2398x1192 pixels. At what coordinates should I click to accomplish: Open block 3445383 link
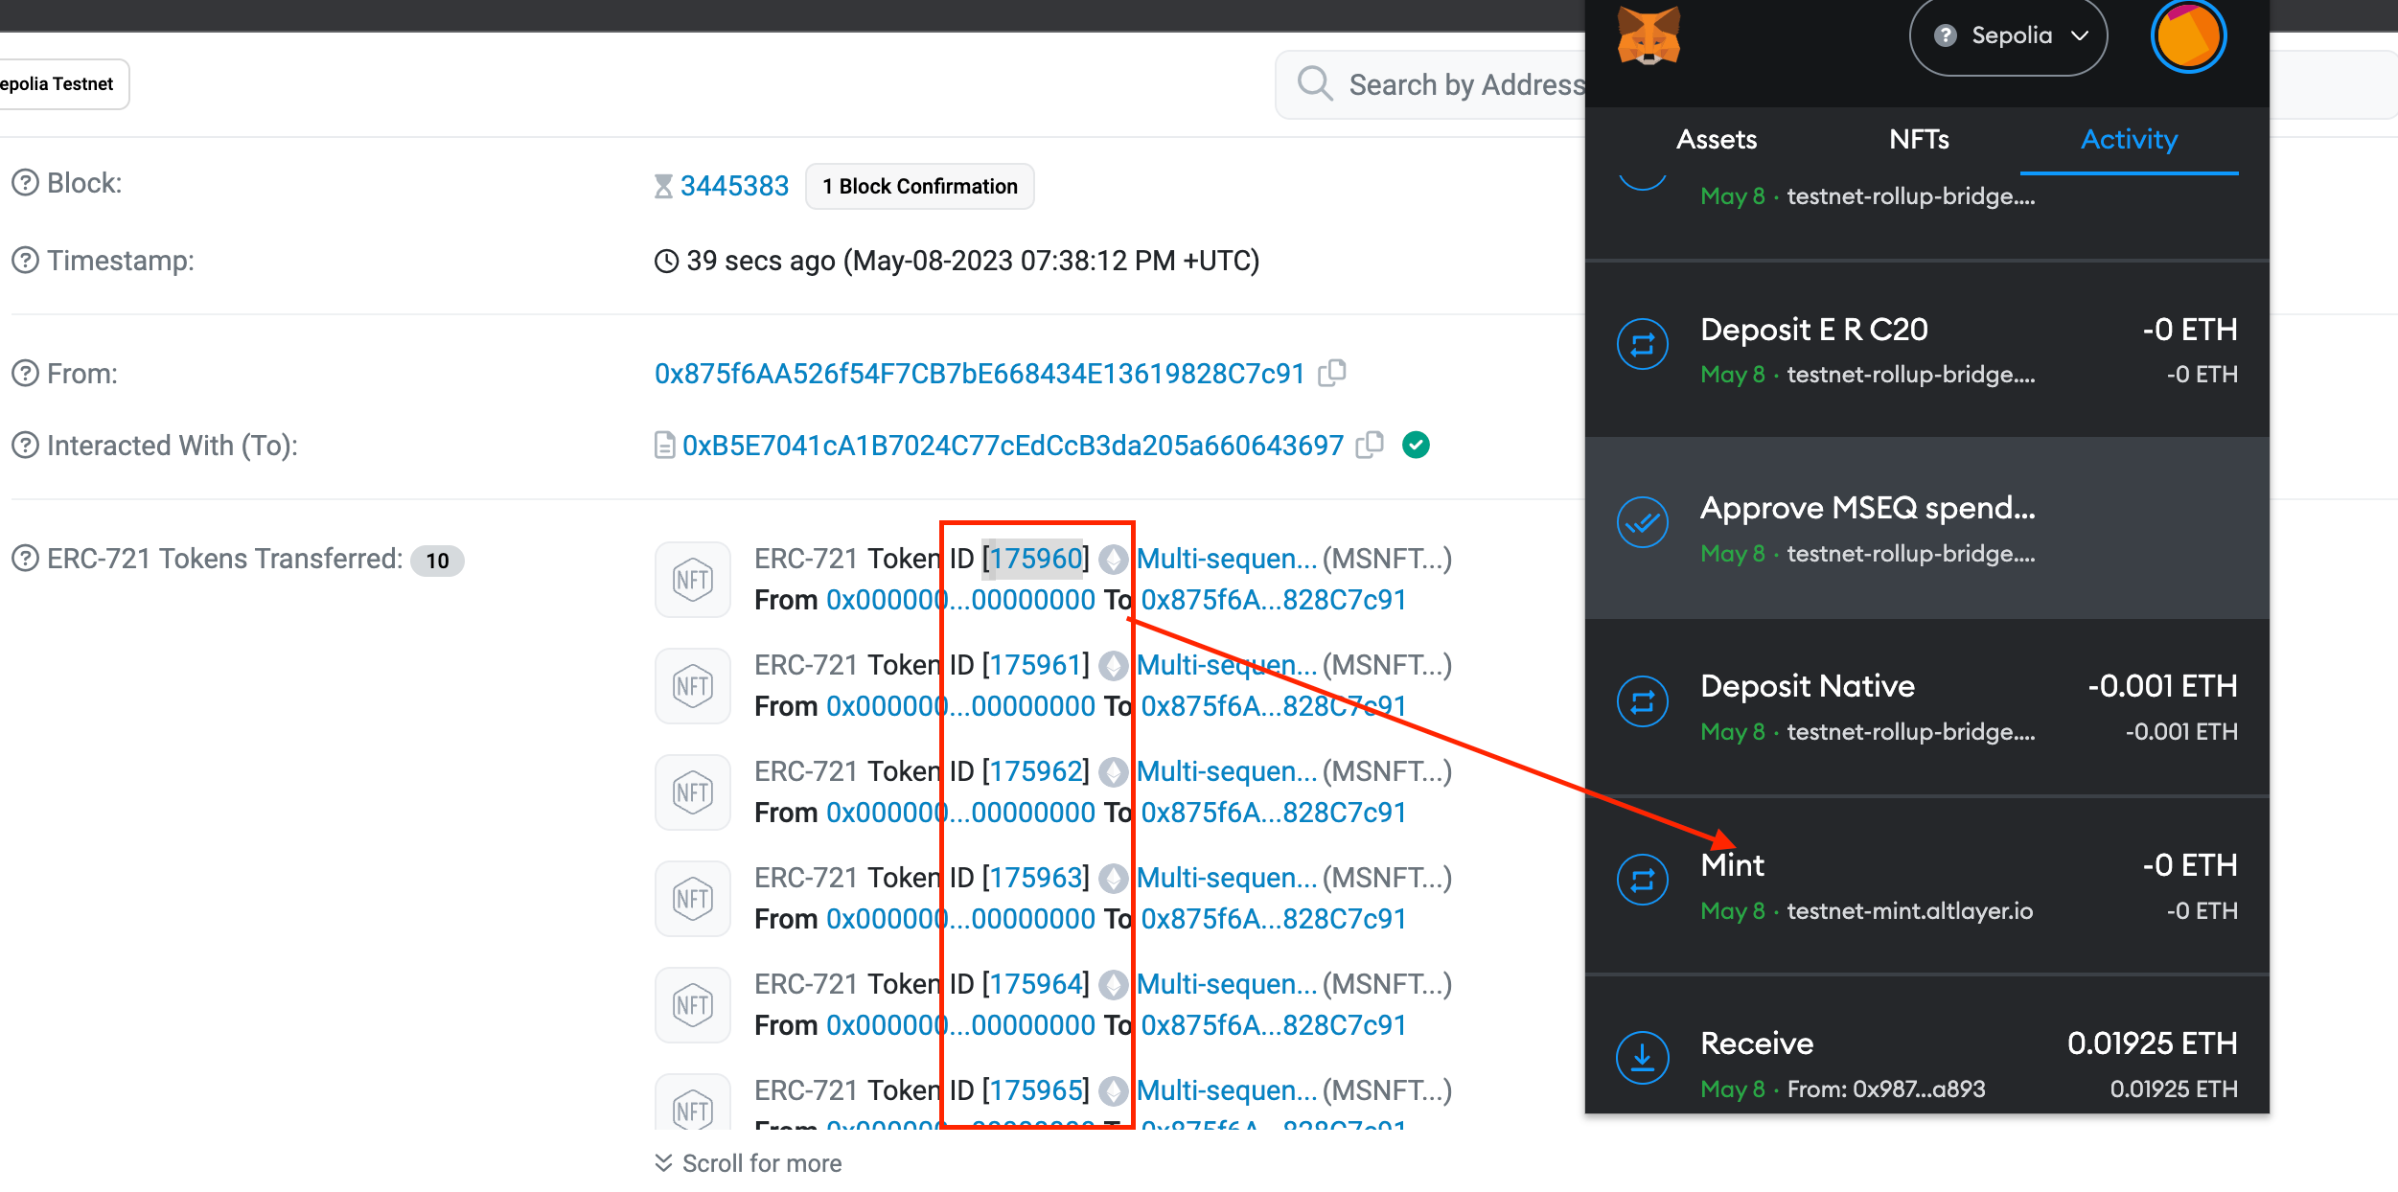[x=734, y=186]
